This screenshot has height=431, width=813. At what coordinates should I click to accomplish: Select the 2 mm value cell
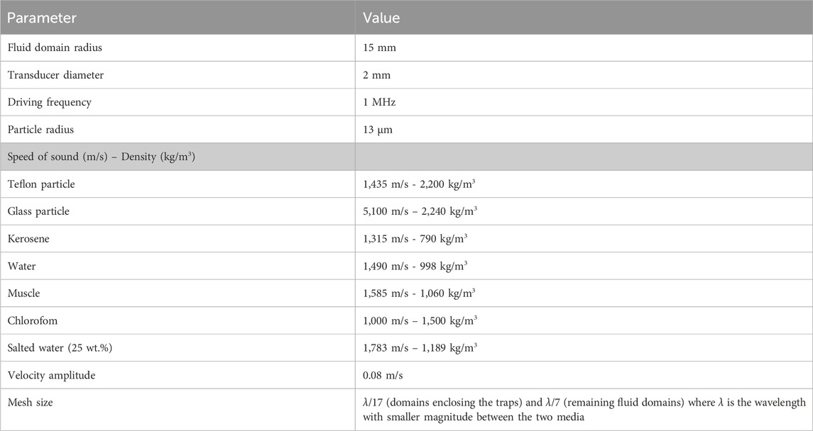point(584,75)
